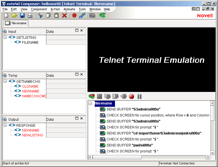Click the Pause animation button

click(x=139, y=96)
